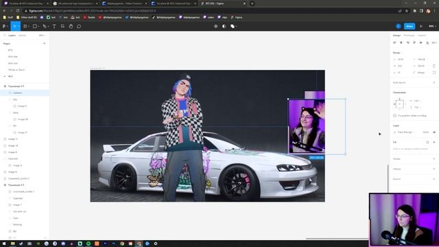This screenshot has height=247, width=439.
Task: Click the Align top icon
Action: [414, 43]
